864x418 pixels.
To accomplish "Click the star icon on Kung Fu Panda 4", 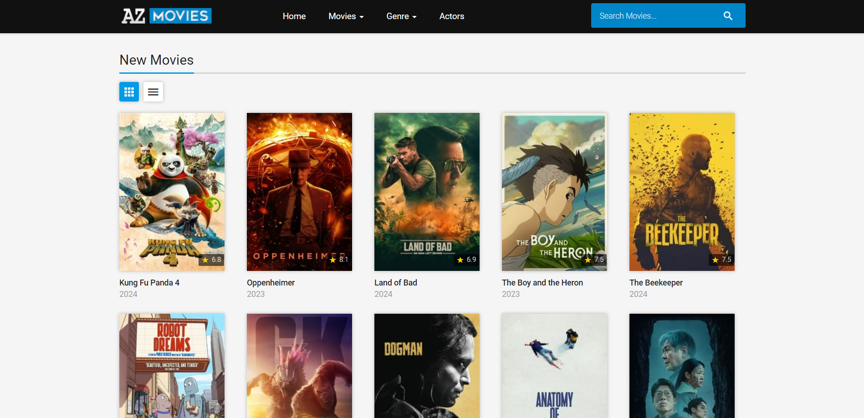I will pyautogui.click(x=205, y=260).
